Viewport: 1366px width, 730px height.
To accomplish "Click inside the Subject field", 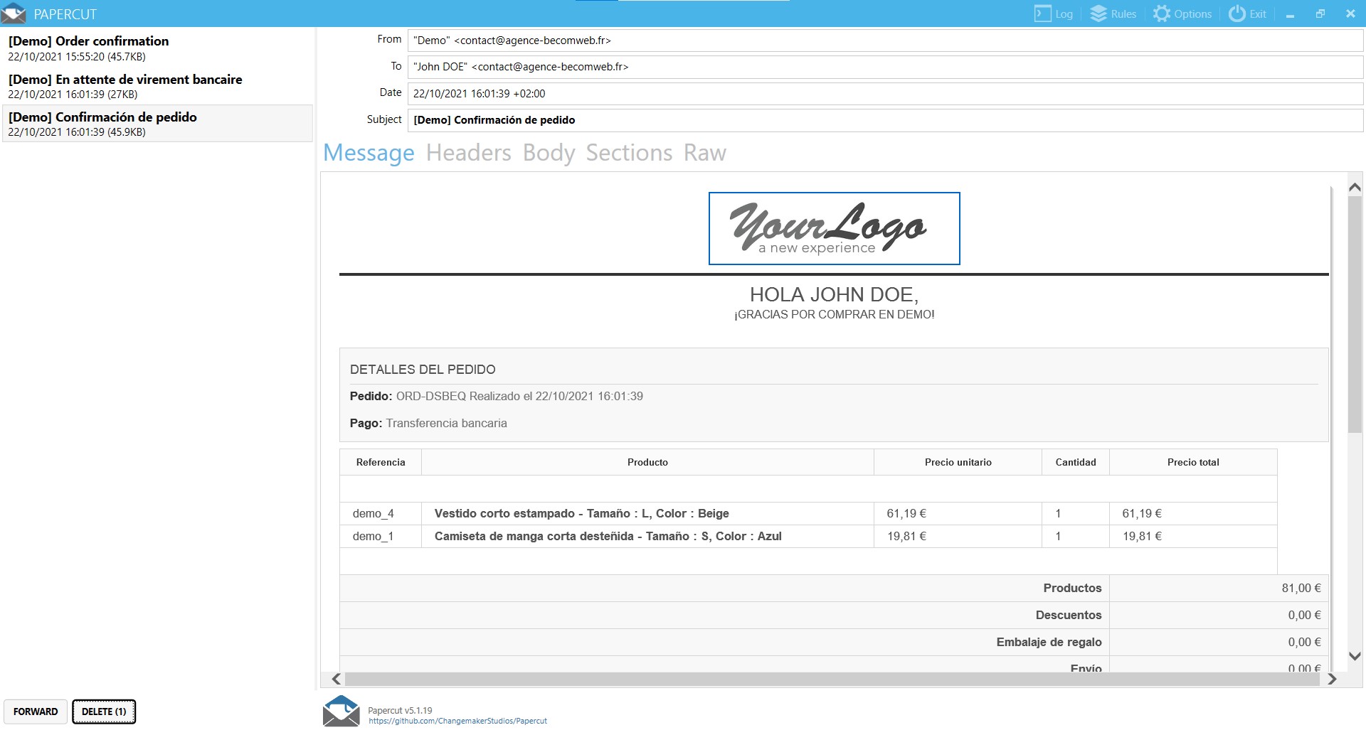I will [640, 120].
